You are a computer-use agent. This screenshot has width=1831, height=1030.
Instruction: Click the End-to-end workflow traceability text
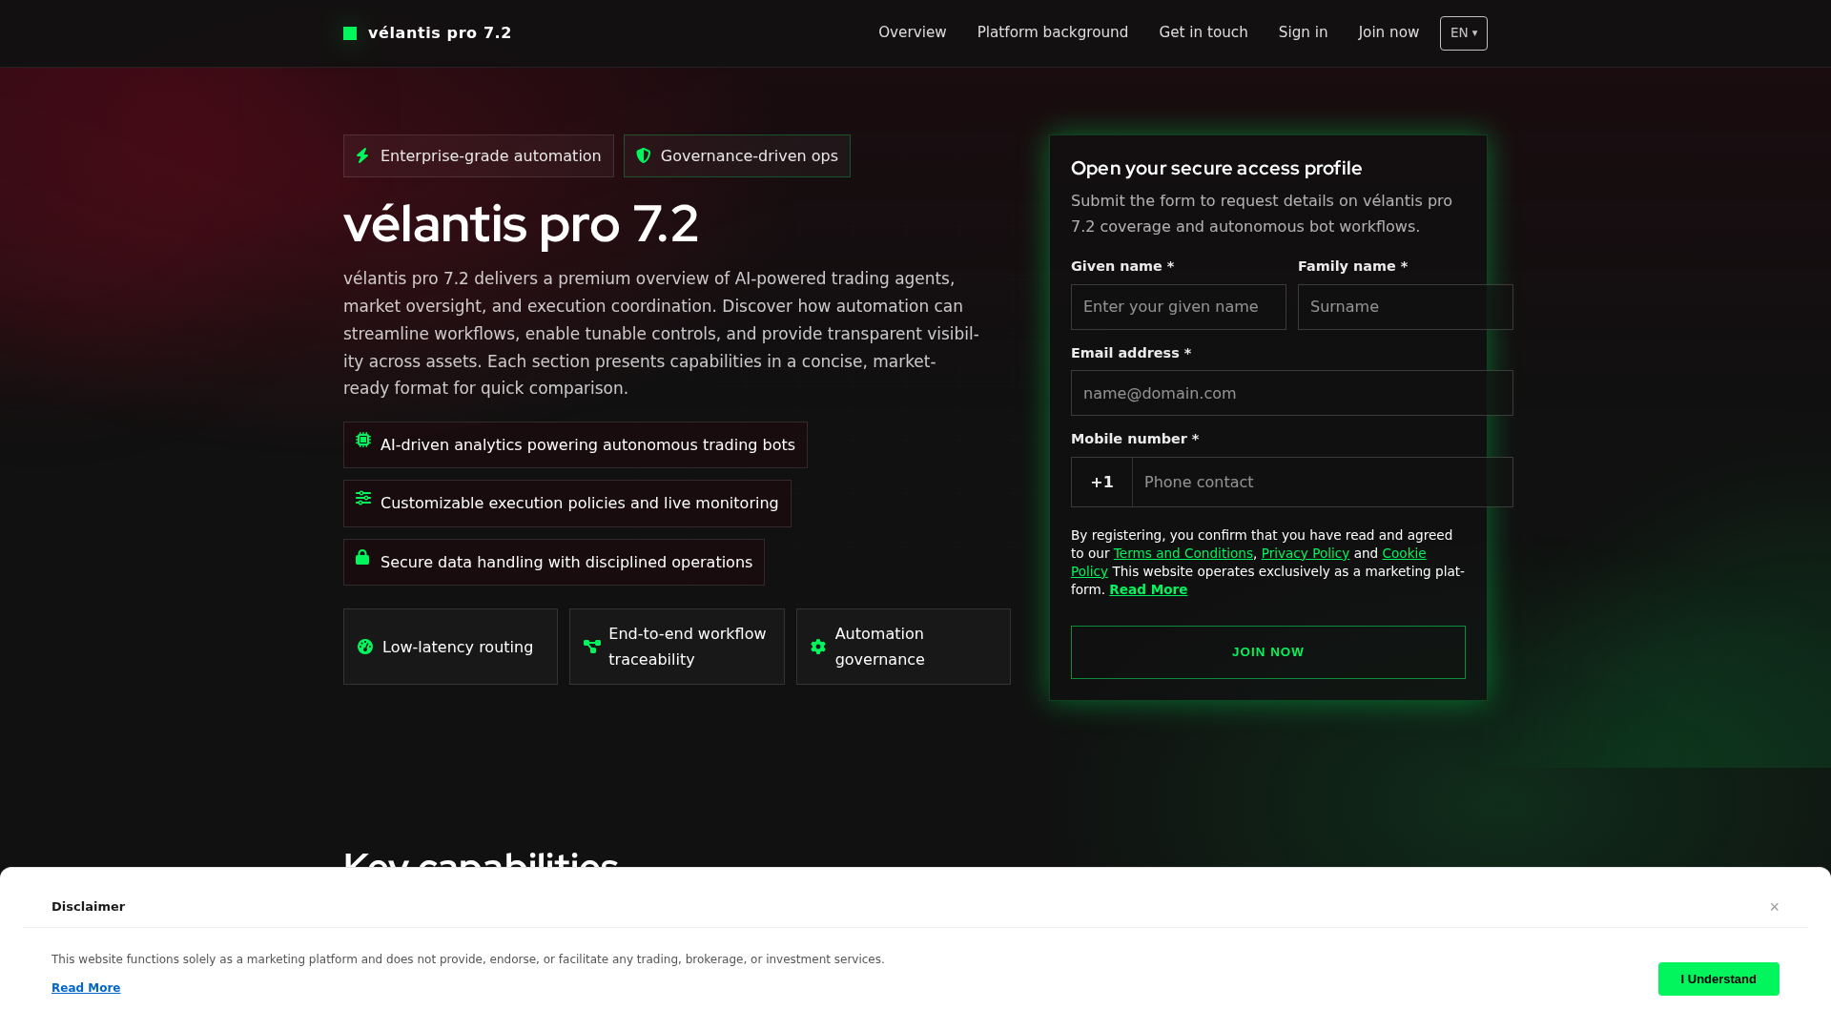coord(688,647)
